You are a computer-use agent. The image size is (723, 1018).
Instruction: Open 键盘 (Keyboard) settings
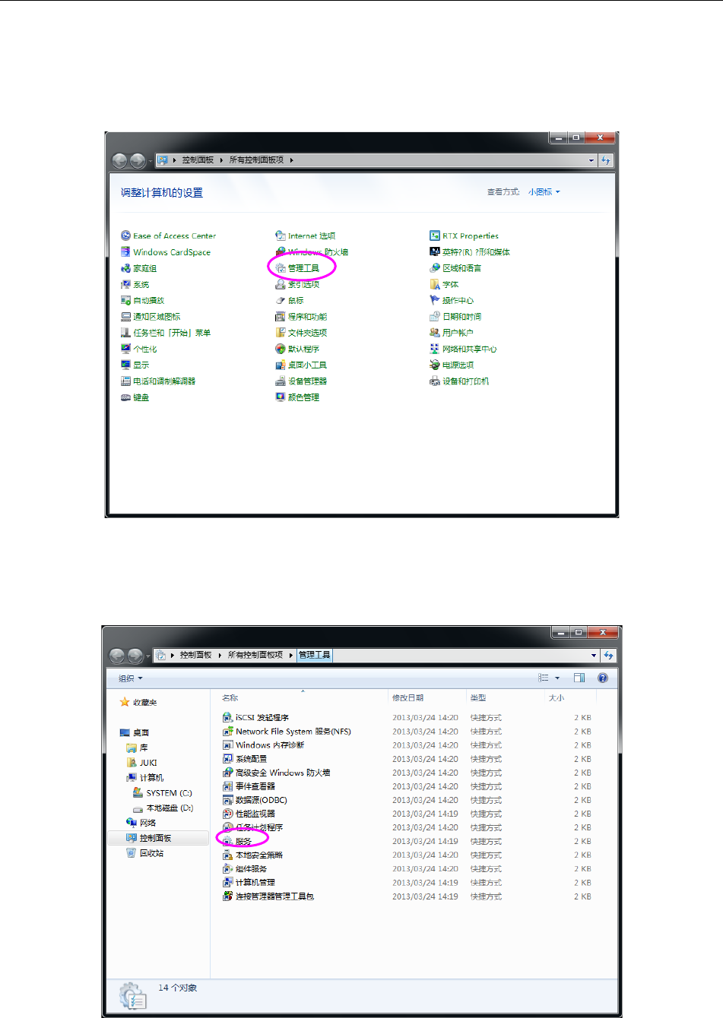coord(135,397)
